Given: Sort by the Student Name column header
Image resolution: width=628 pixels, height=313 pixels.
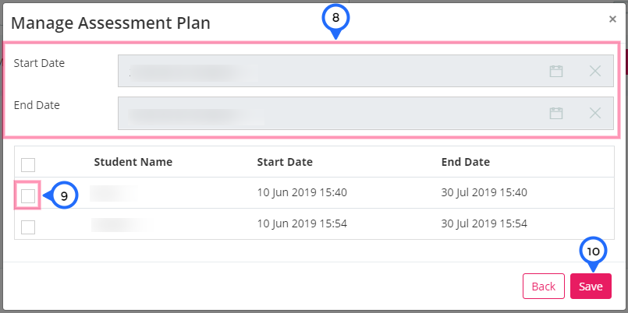Looking at the screenshot, I should tap(133, 162).
